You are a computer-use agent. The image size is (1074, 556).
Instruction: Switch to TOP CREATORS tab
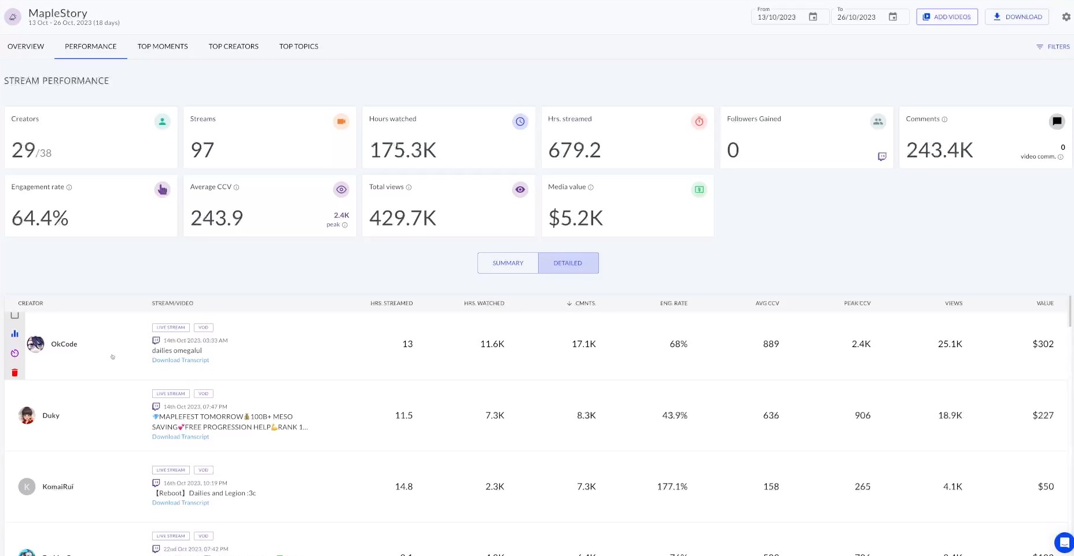[234, 46]
